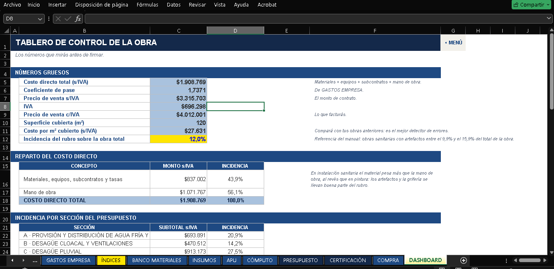Open the Datos ribbon tab
The image size is (554, 269).
point(174,5)
